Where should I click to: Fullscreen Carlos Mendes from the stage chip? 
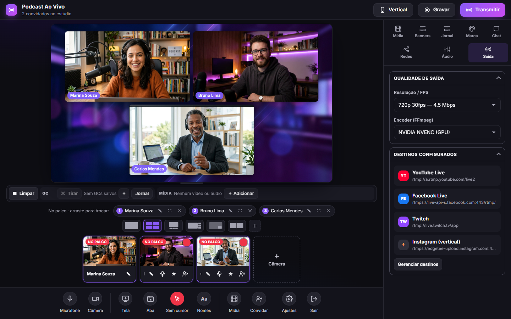click(319, 211)
